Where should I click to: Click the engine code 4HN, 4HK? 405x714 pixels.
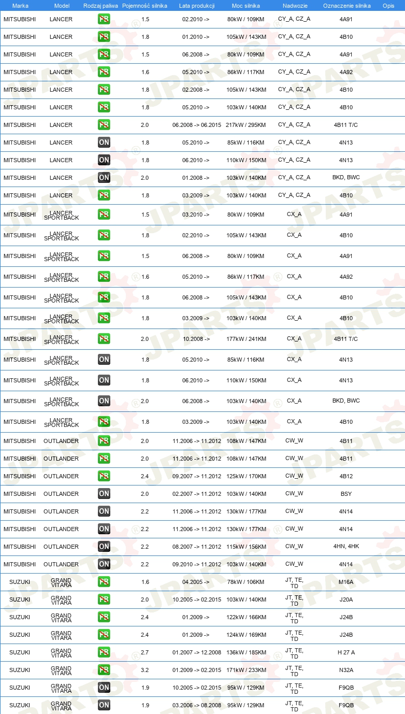[x=346, y=546]
